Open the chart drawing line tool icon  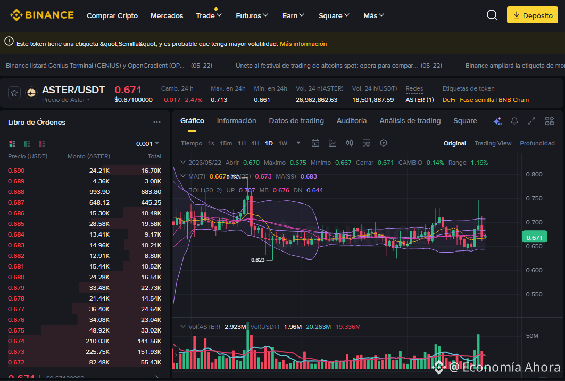point(332,143)
